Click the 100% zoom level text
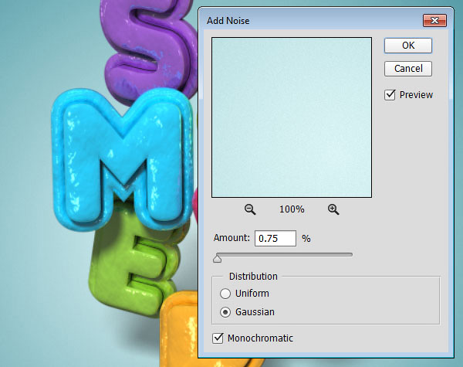Viewport: 463px width, 367px height. click(x=292, y=209)
